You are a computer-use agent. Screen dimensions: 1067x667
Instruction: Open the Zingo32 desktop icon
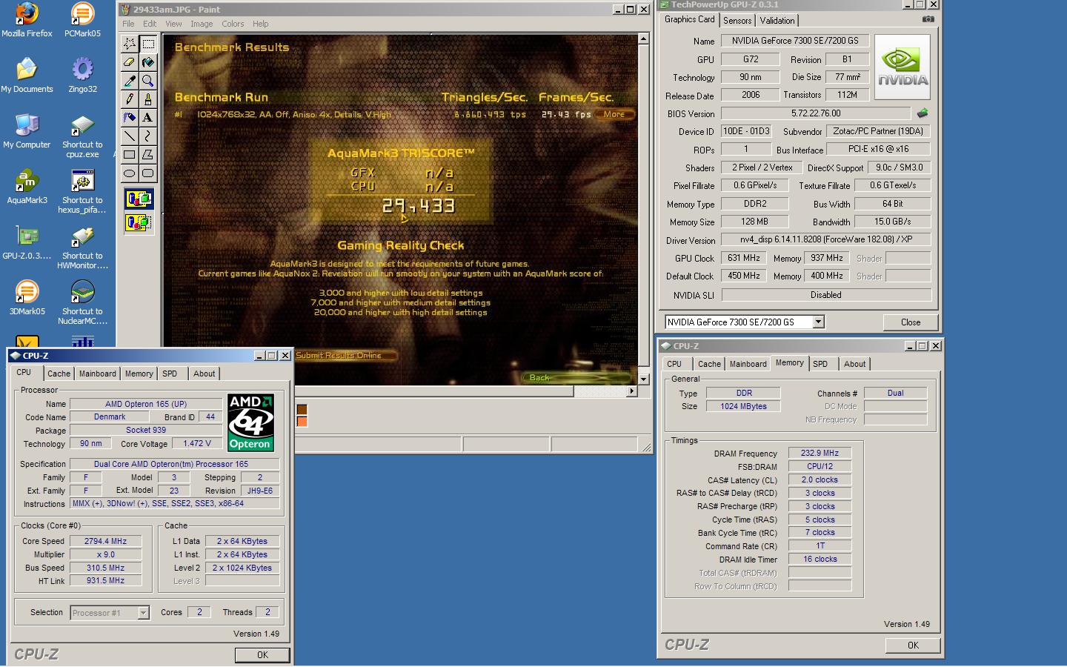pyautogui.click(x=82, y=76)
